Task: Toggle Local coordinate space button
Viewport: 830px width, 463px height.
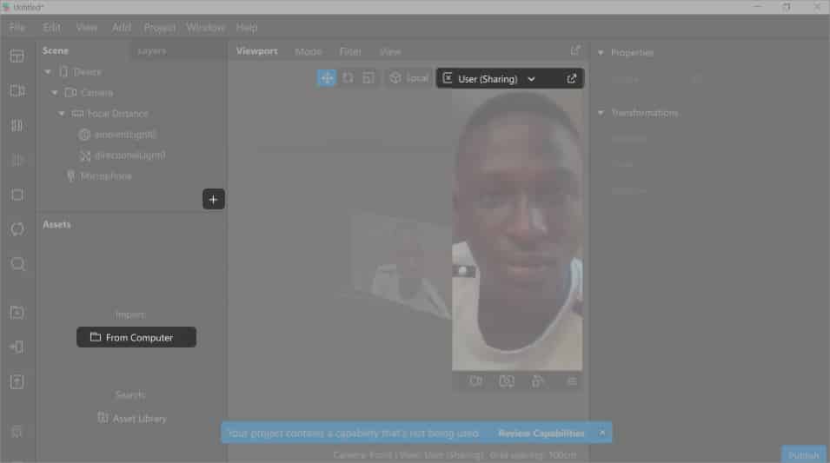Action: [408, 78]
